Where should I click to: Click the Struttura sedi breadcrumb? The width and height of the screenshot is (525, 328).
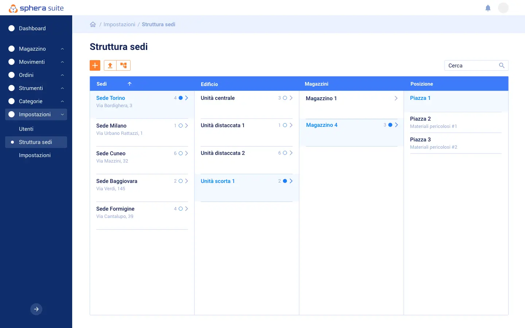[x=159, y=24]
